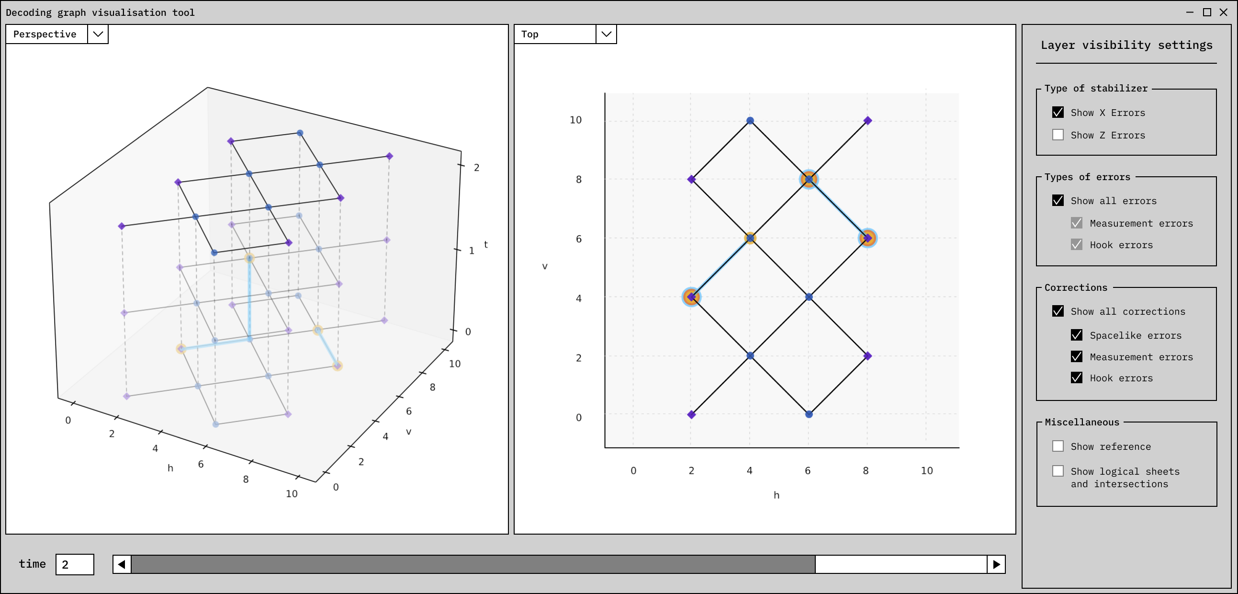Disable Spacelike errors corrections

point(1077,335)
